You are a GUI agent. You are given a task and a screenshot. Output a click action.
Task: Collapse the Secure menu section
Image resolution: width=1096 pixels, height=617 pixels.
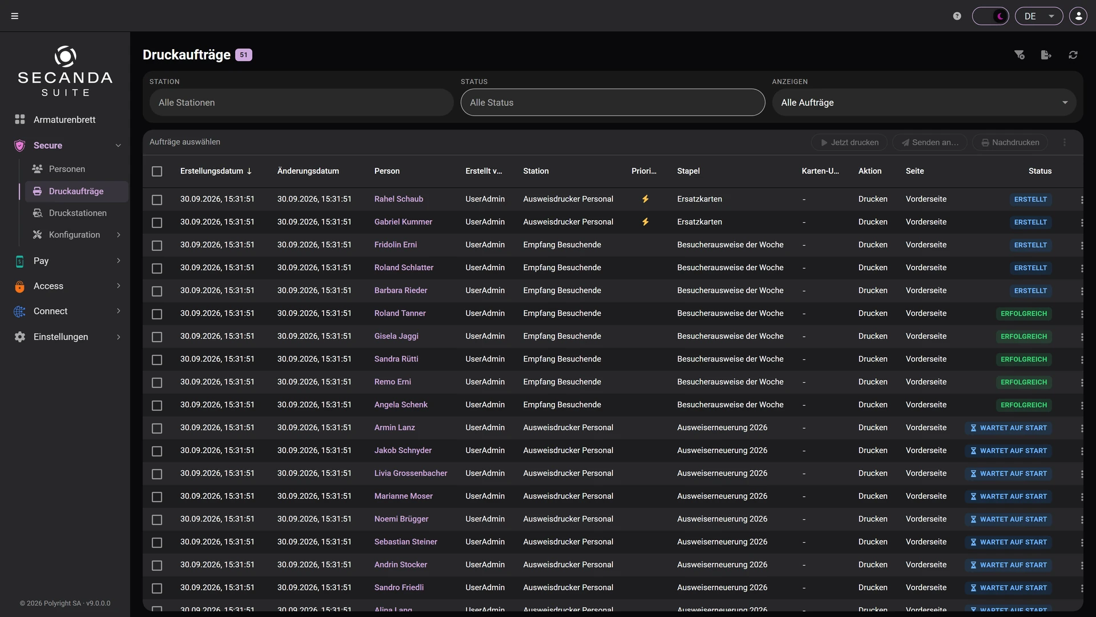(x=68, y=145)
